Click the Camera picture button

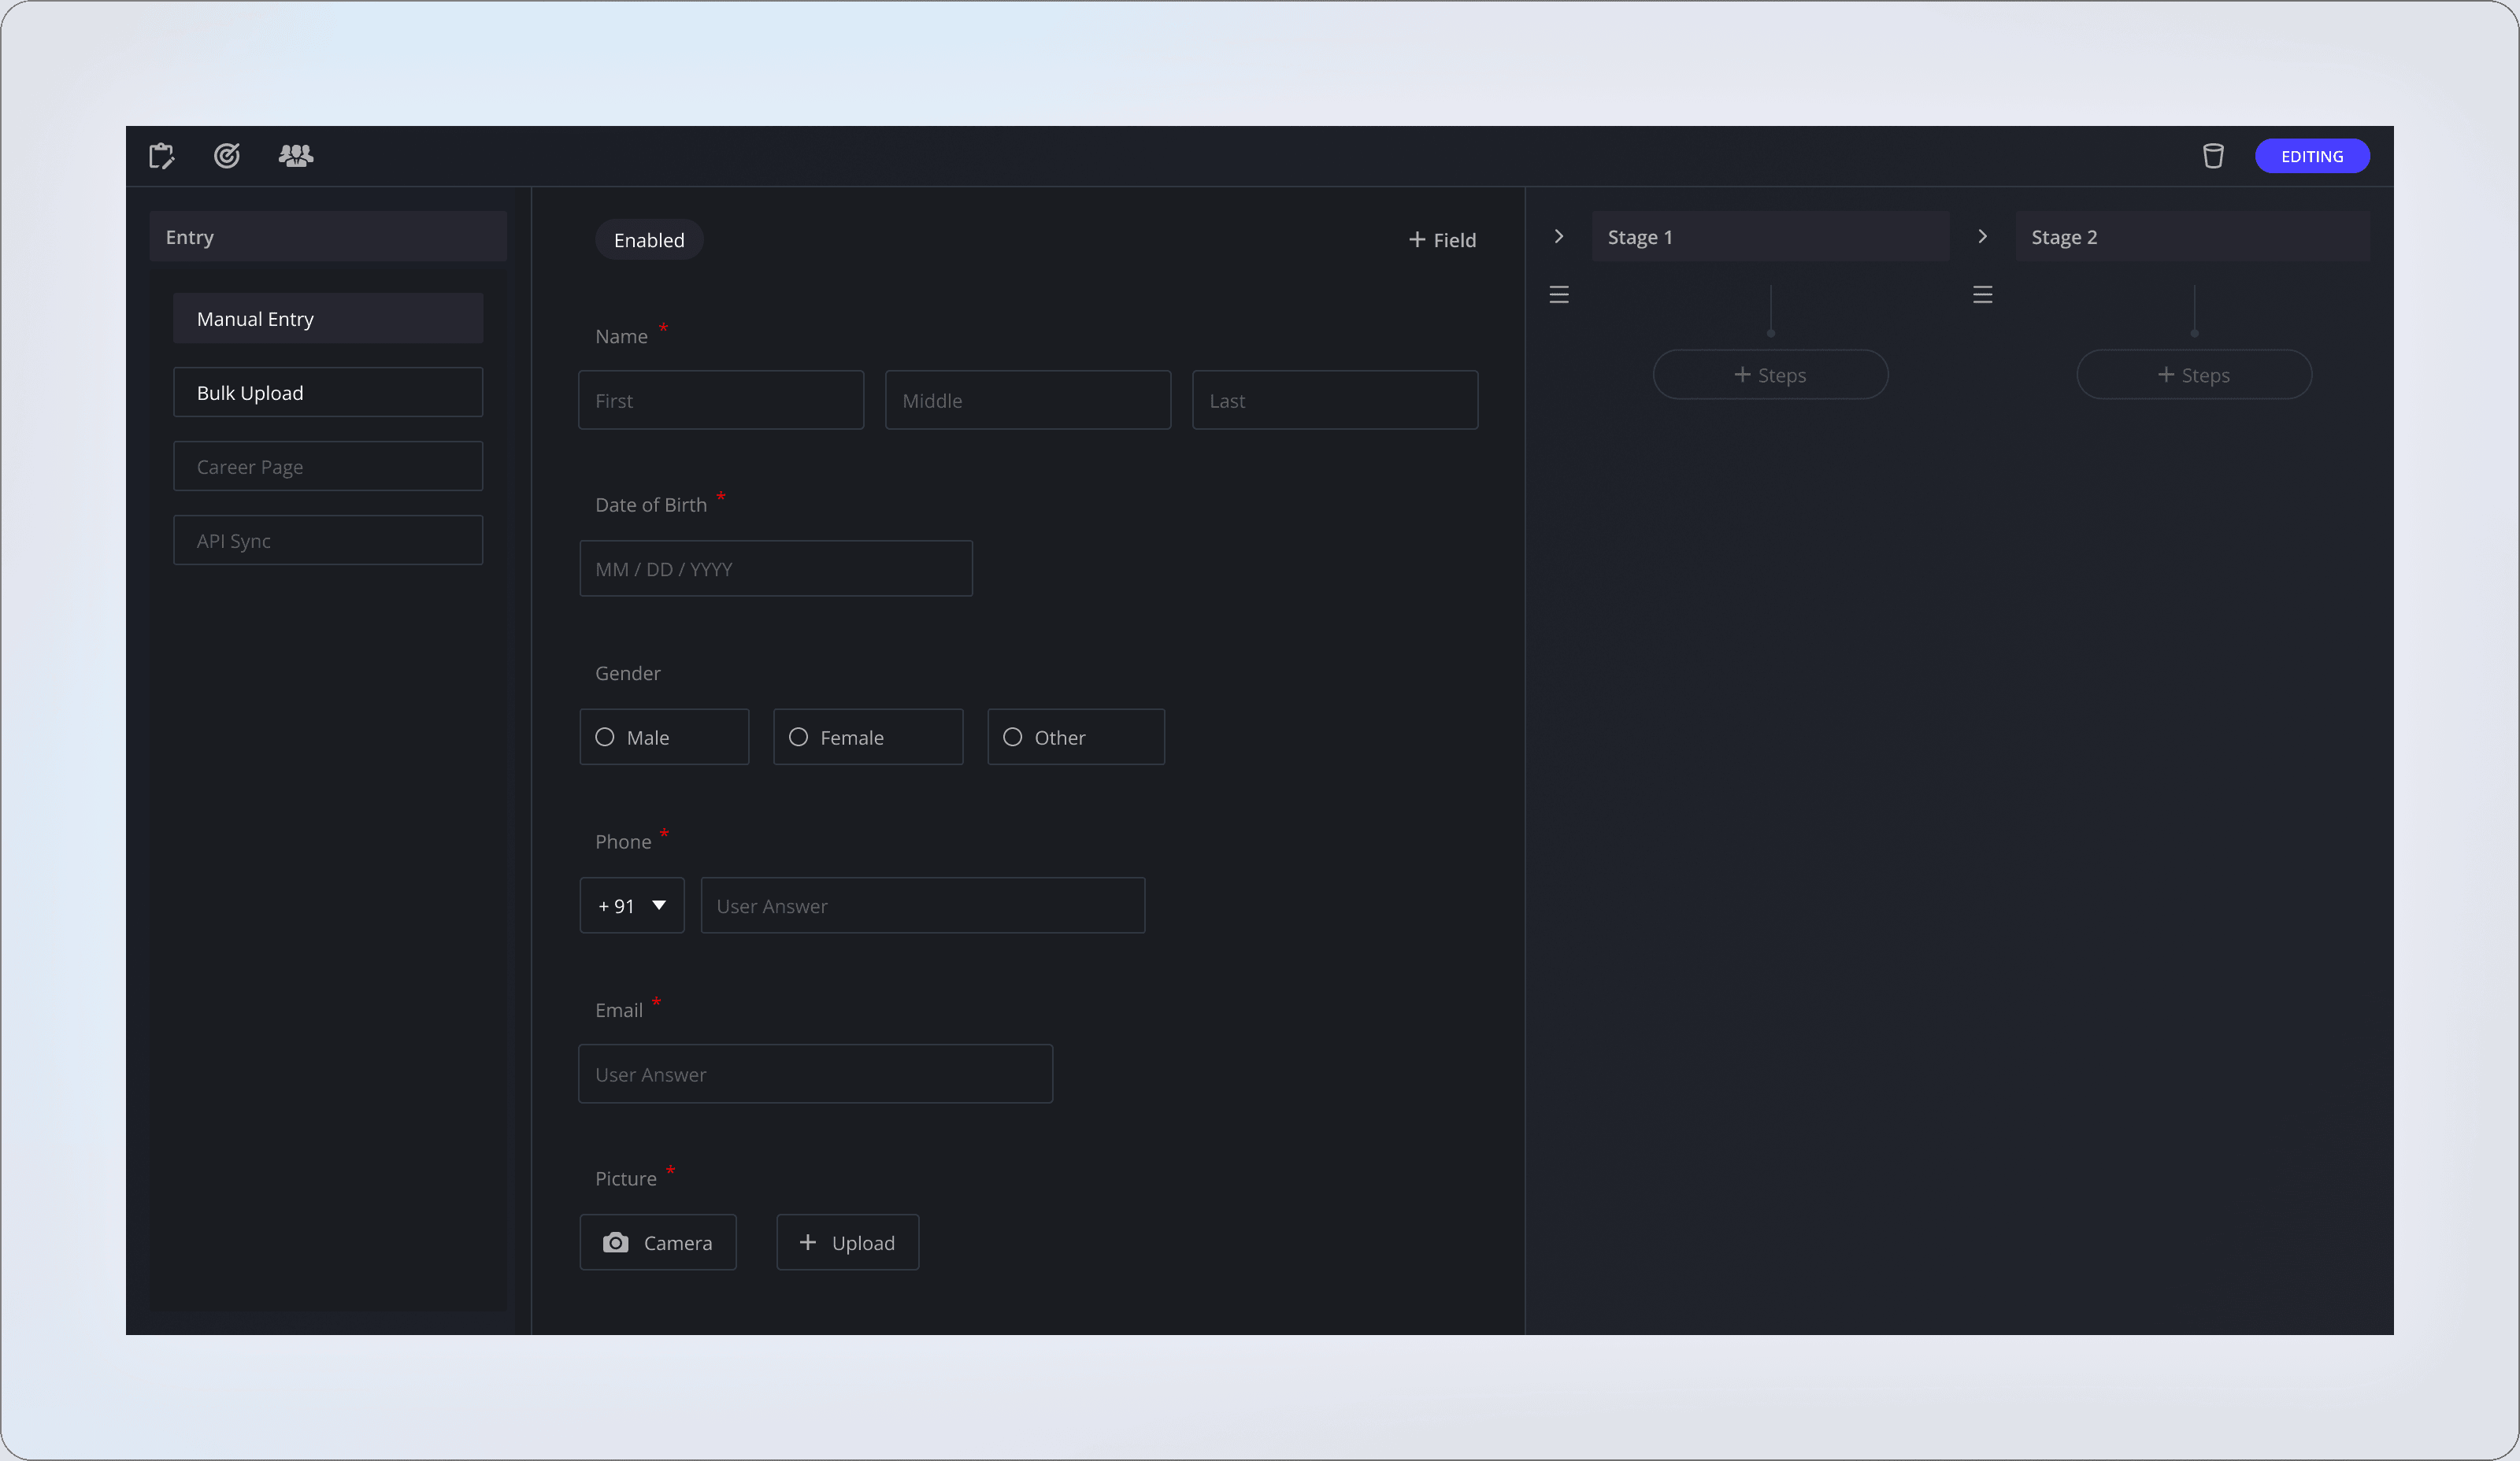tap(658, 1242)
